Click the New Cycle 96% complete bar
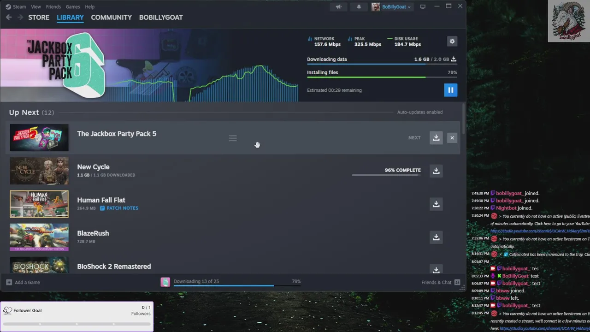590x332 pixels. pyautogui.click(x=386, y=175)
